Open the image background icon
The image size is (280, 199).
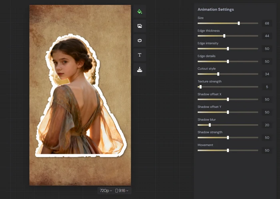[x=140, y=26]
